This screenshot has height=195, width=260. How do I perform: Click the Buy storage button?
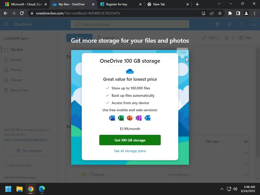point(29,151)
